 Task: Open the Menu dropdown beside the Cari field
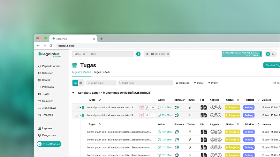[80, 54]
